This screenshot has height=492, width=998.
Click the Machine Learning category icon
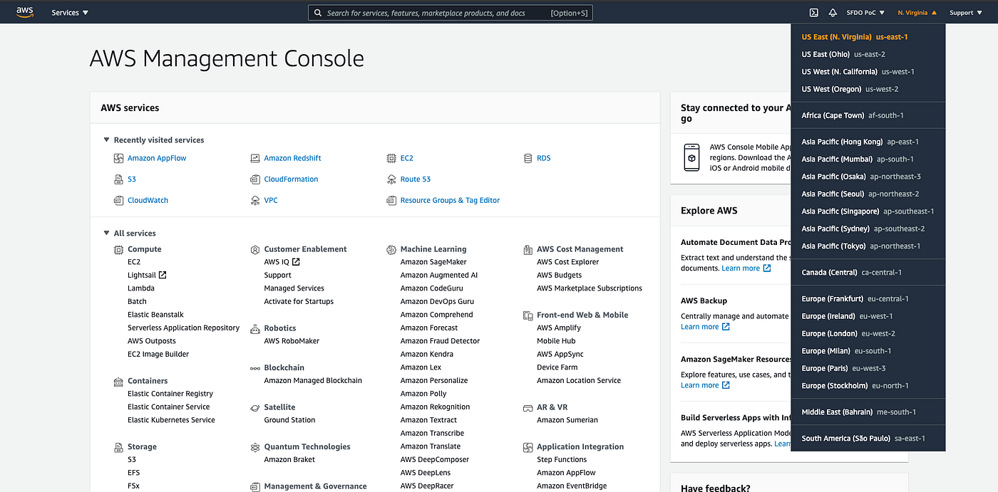point(391,250)
